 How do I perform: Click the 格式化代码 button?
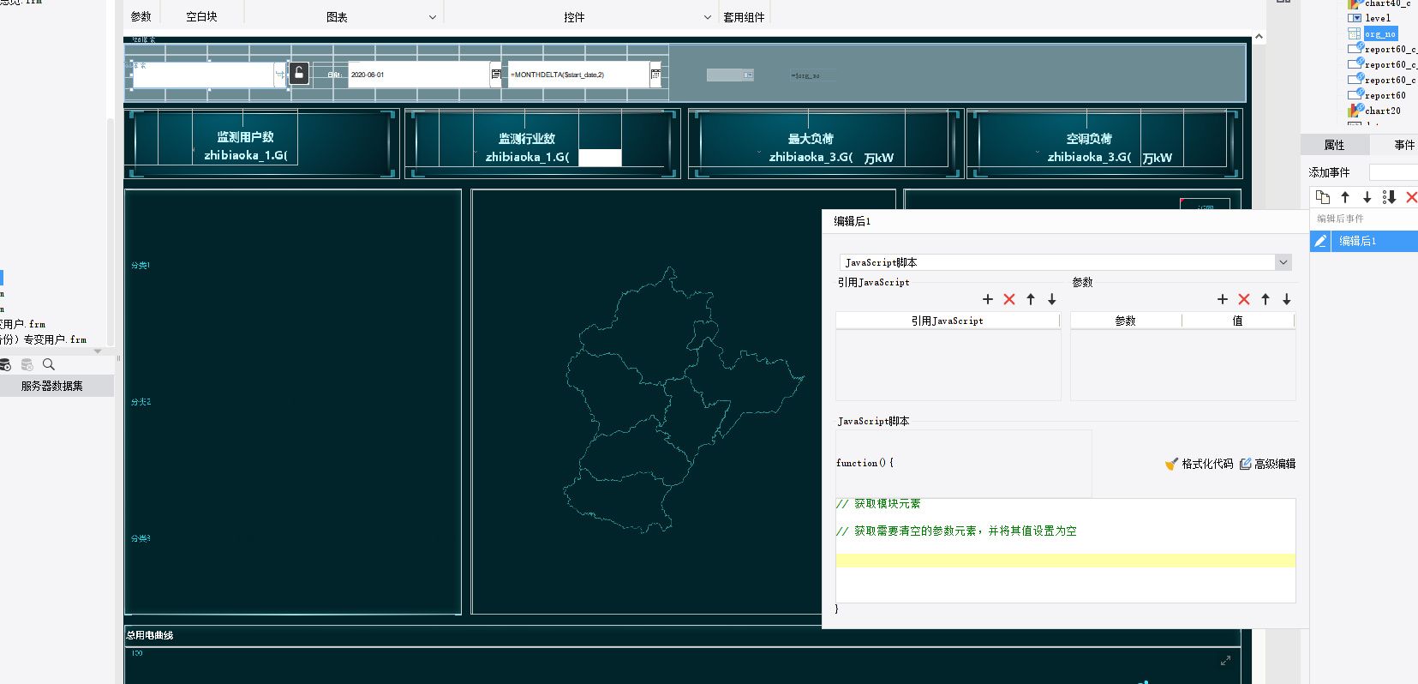[1200, 464]
